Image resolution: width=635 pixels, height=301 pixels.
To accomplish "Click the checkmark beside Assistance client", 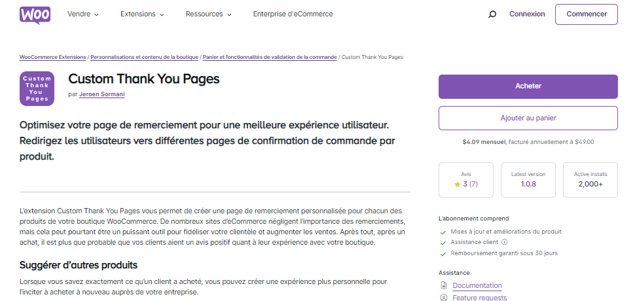I will pyautogui.click(x=443, y=243).
